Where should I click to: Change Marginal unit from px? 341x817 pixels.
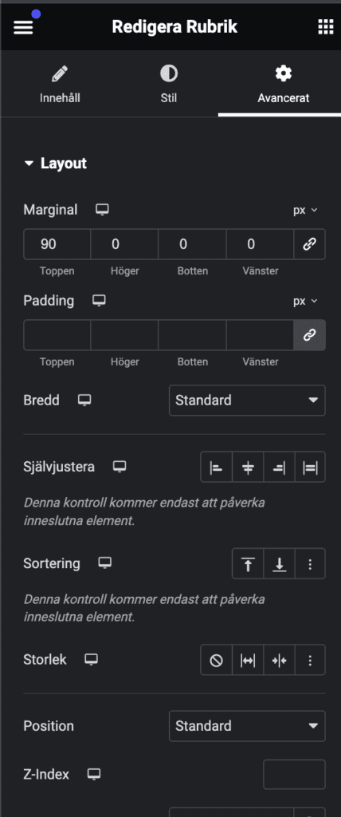[x=305, y=211]
